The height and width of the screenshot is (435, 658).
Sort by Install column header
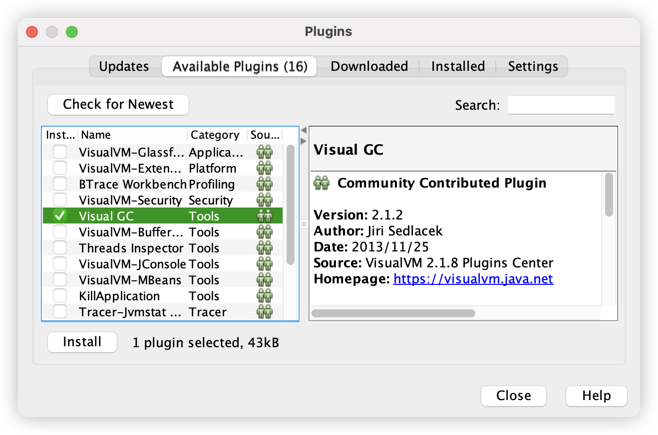(x=60, y=135)
